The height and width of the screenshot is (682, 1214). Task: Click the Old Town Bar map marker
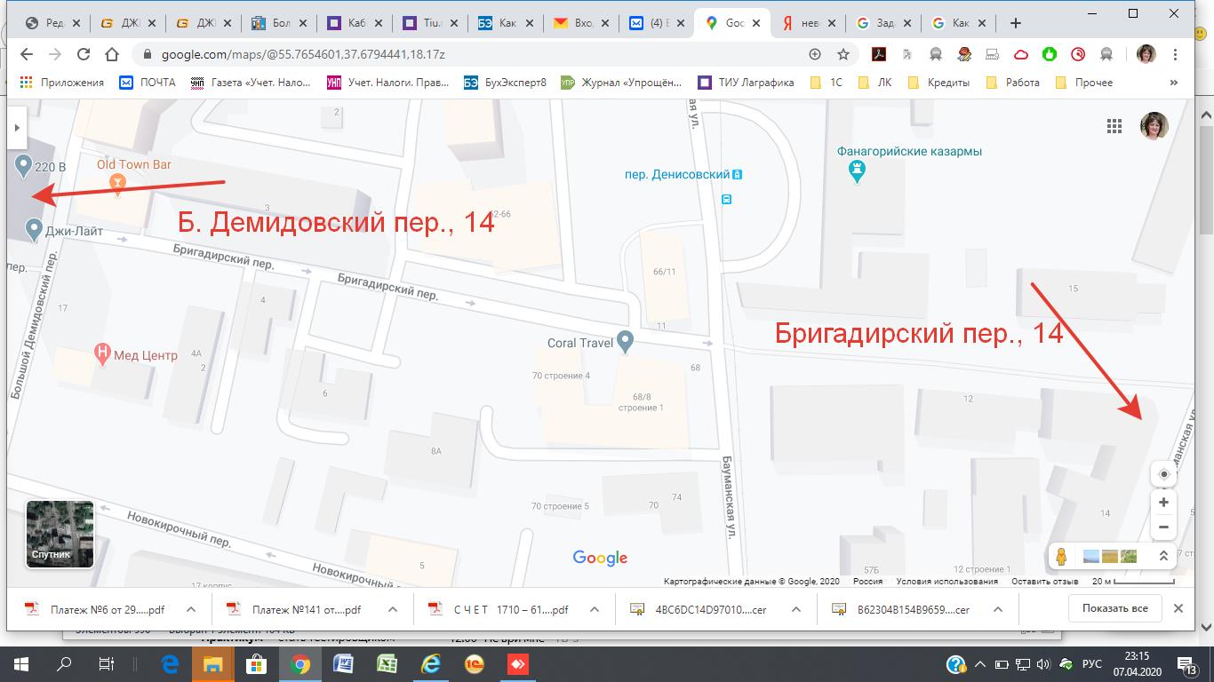click(116, 184)
